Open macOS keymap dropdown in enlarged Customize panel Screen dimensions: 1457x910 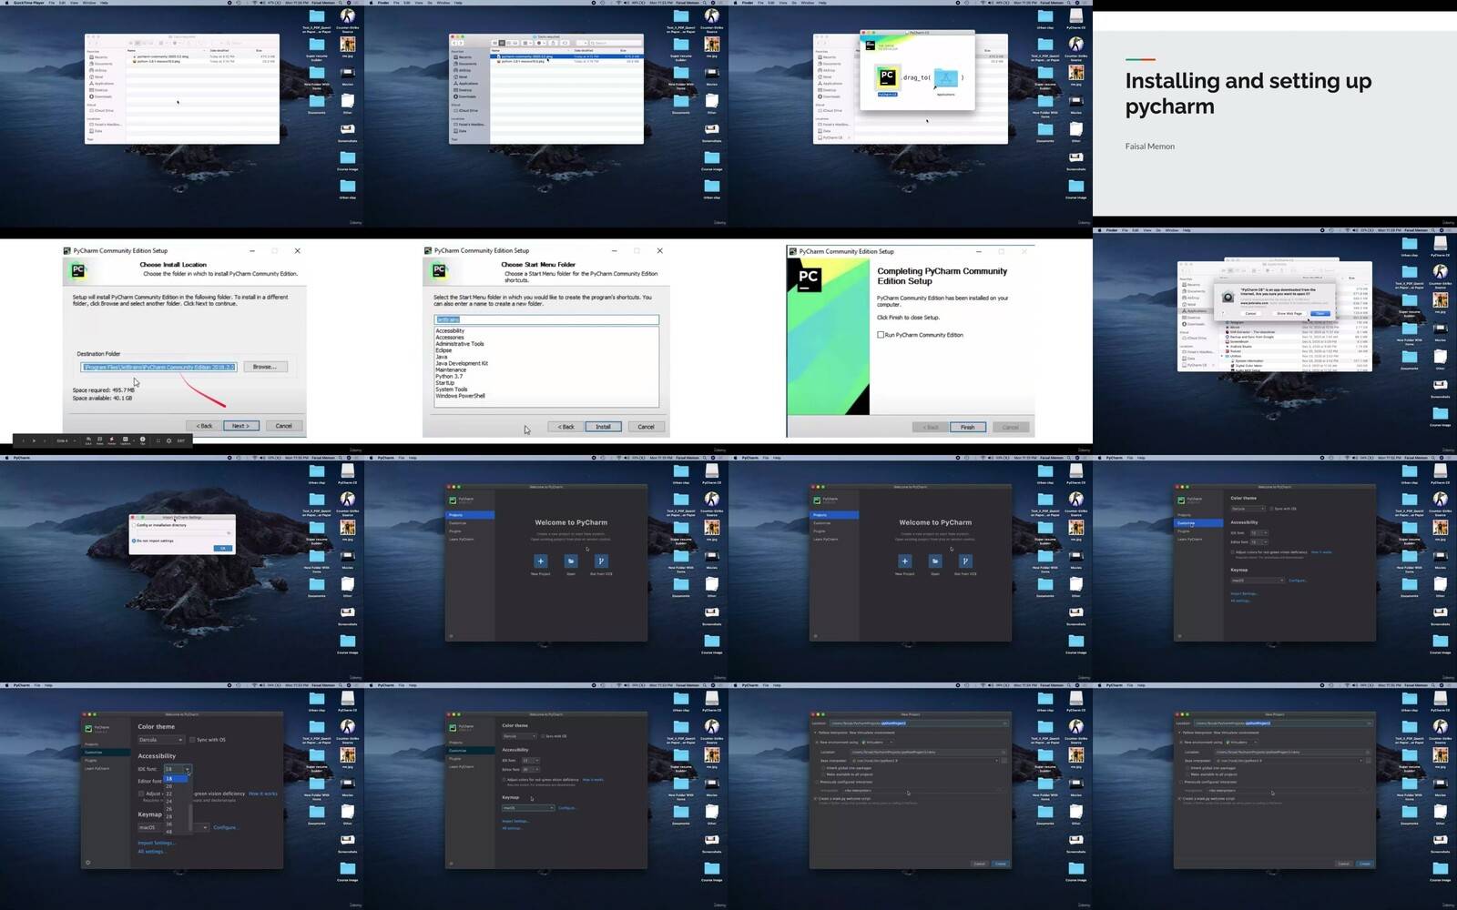173,827
